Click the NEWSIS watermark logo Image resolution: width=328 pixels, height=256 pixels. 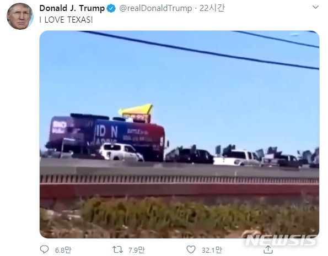tap(281, 241)
